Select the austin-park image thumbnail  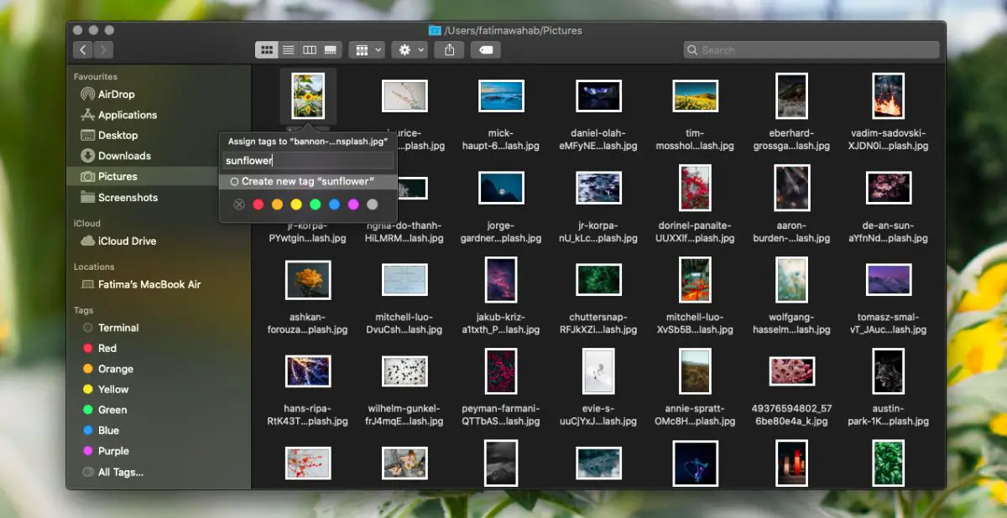click(889, 371)
